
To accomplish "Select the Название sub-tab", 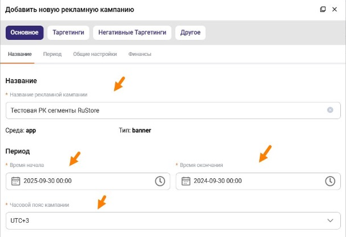I will tap(20, 54).
